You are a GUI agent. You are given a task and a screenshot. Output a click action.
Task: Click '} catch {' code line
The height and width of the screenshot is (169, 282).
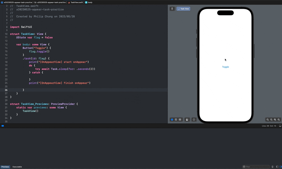pos(36,73)
